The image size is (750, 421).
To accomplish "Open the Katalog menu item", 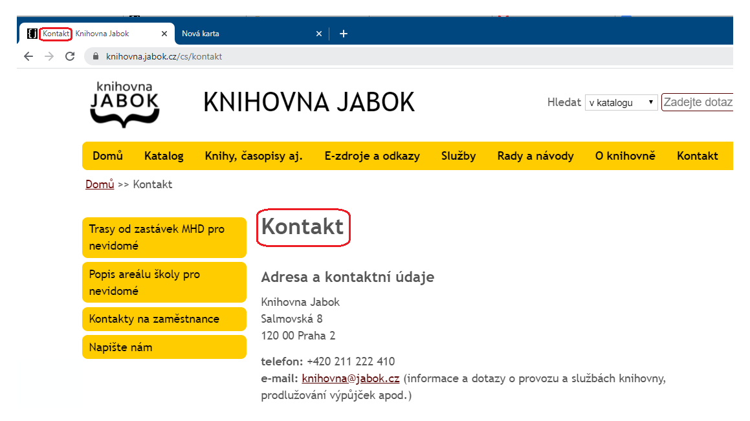I will pos(164,156).
